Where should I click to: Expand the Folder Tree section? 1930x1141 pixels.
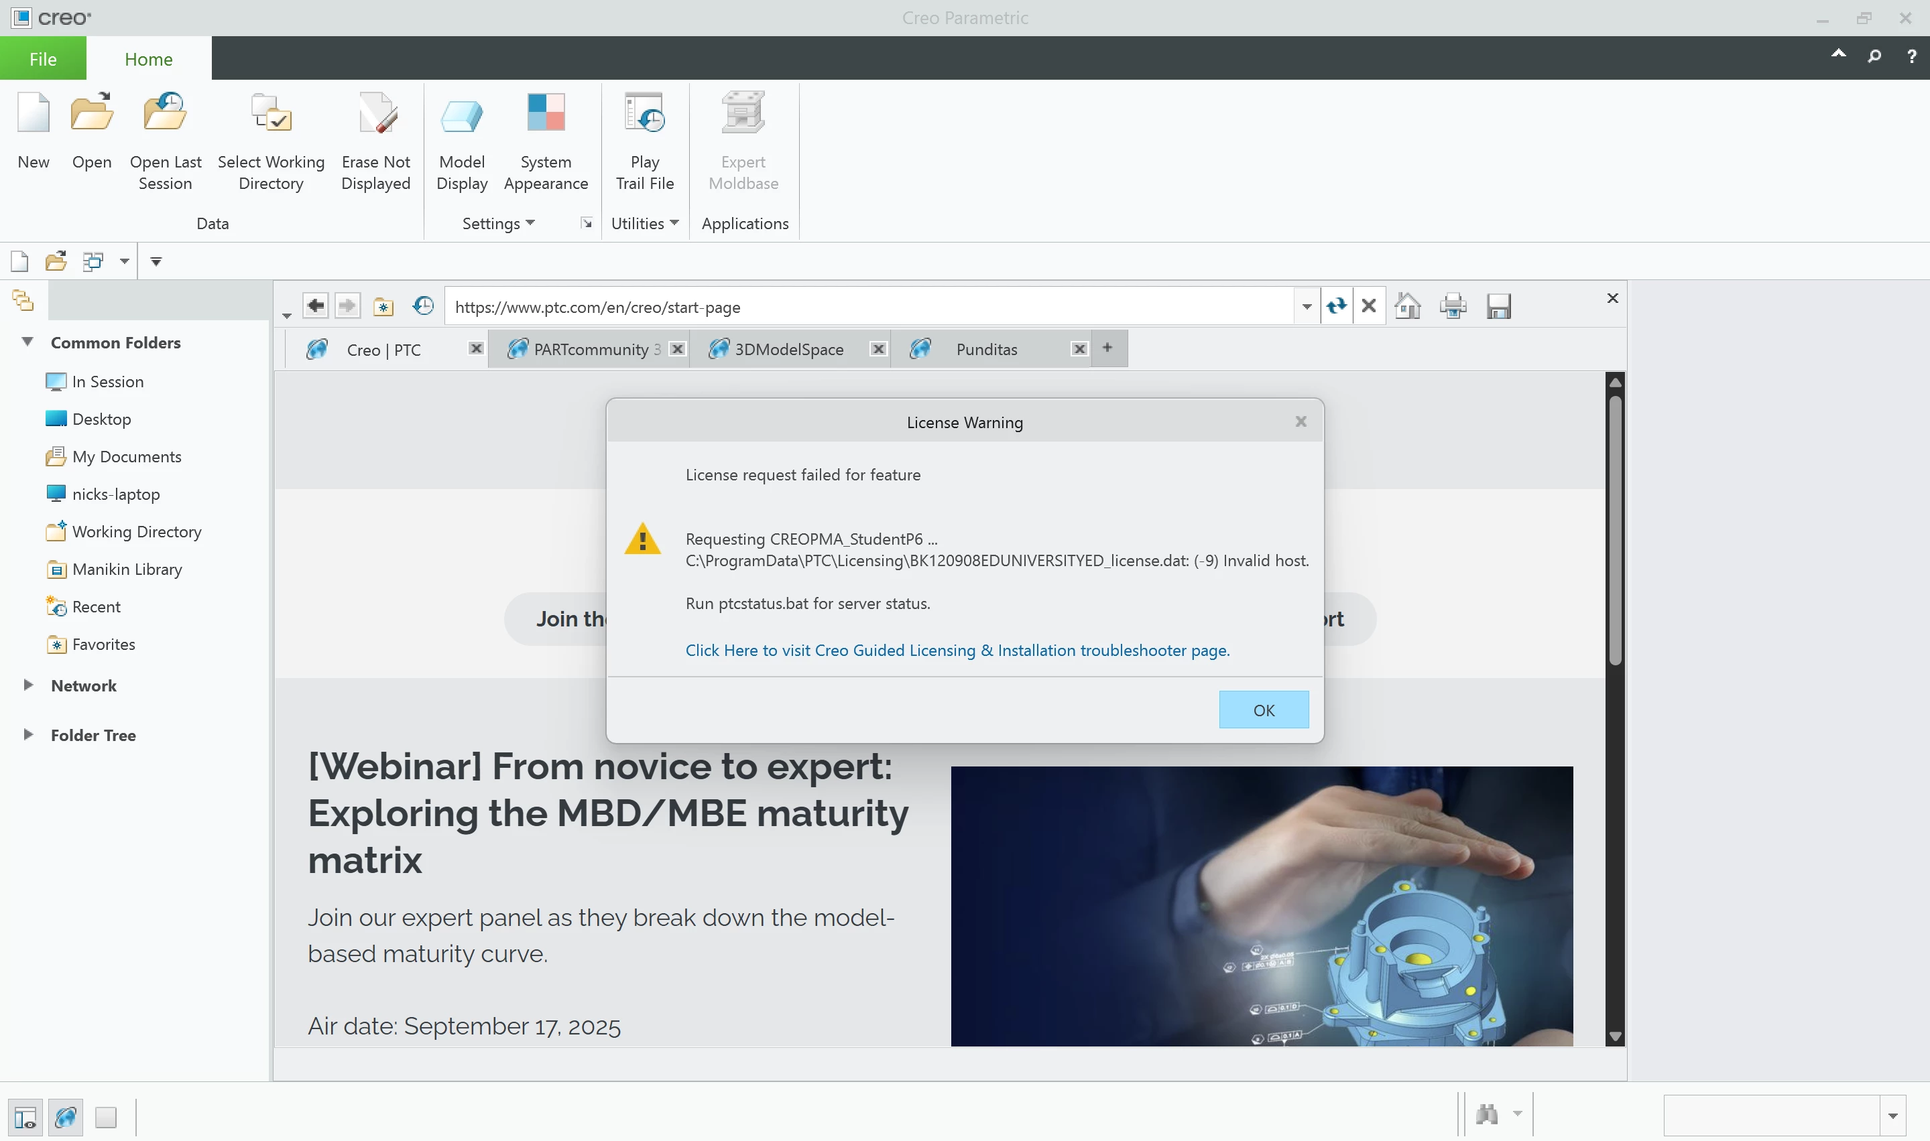click(x=28, y=734)
